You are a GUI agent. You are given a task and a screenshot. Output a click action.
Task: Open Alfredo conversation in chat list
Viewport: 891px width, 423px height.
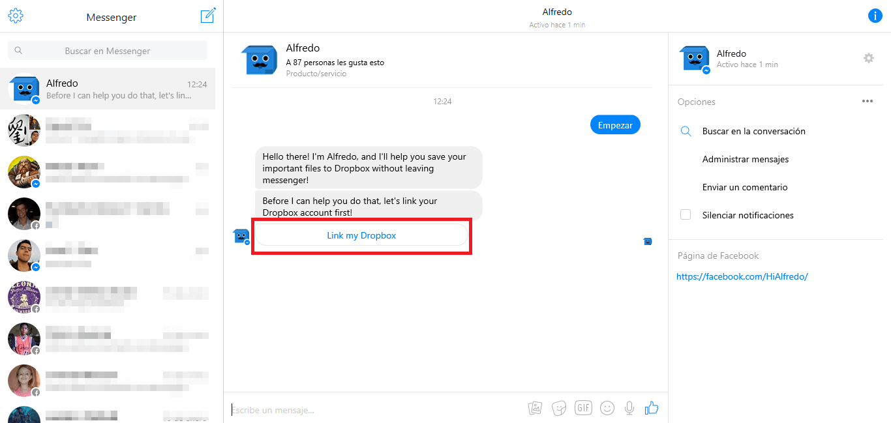[x=108, y=89]
